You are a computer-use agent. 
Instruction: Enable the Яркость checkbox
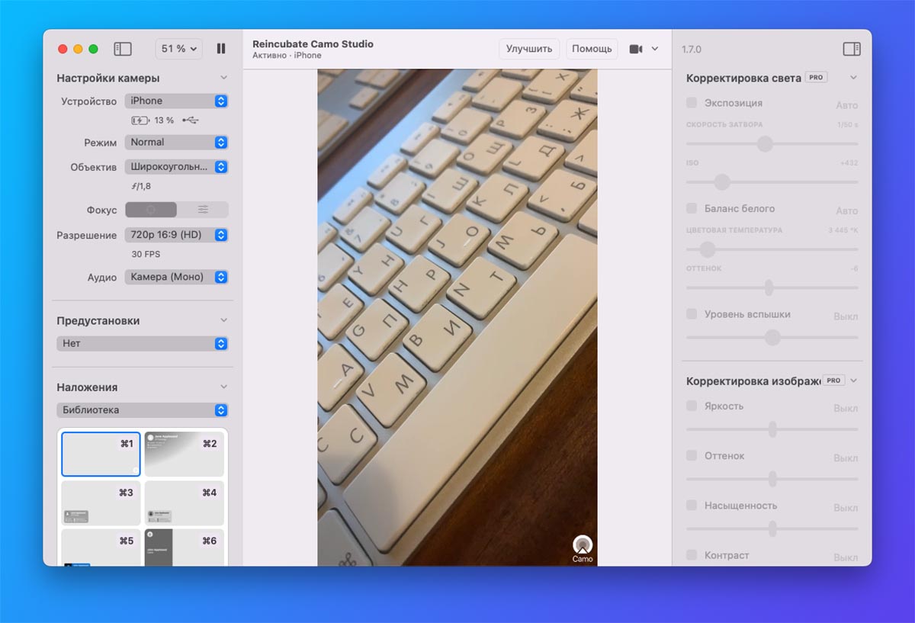pos(692,406)
